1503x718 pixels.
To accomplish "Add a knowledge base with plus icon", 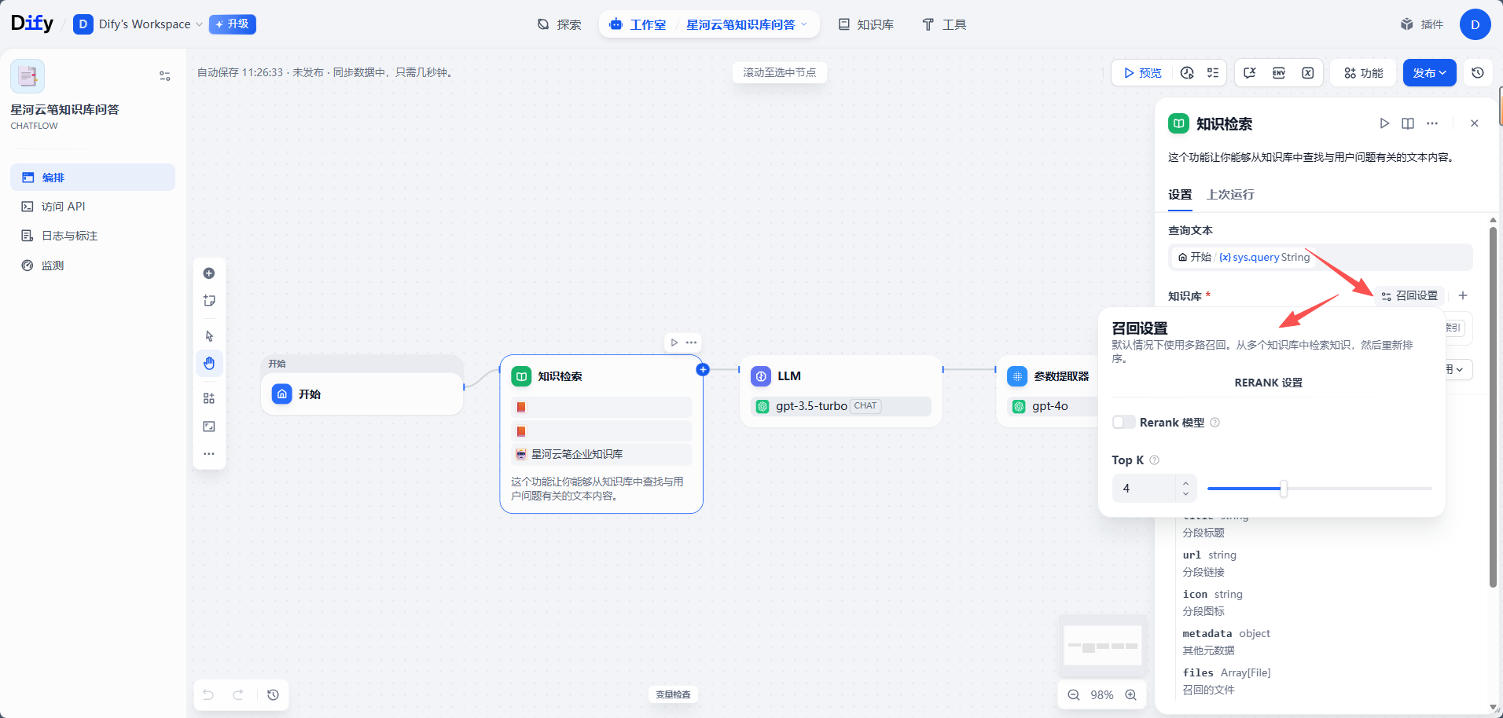I will point(1463,295).
